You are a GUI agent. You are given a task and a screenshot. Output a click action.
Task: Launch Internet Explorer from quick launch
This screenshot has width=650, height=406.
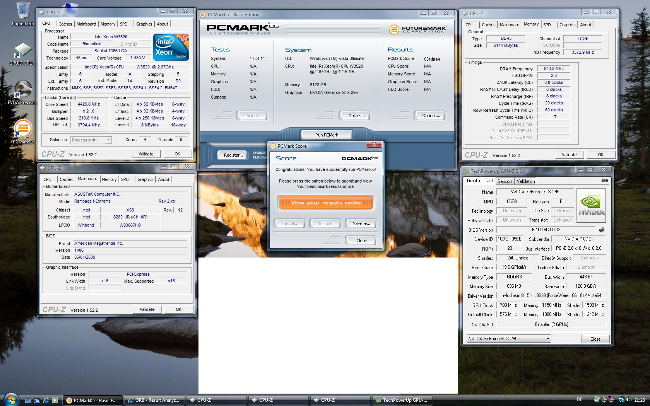[46, 400]
